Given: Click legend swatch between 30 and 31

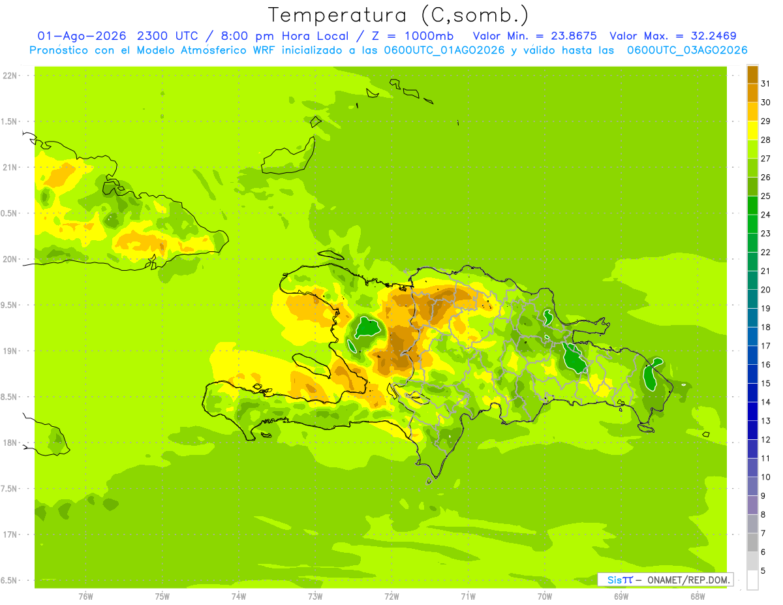Looking at the screenshot, I should pos(752,93).
